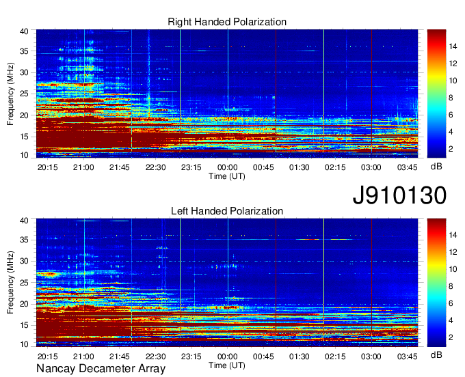Click 23:15 time tick of Right Handed plot
Screen dimensions: 465x377
[191, 167]
